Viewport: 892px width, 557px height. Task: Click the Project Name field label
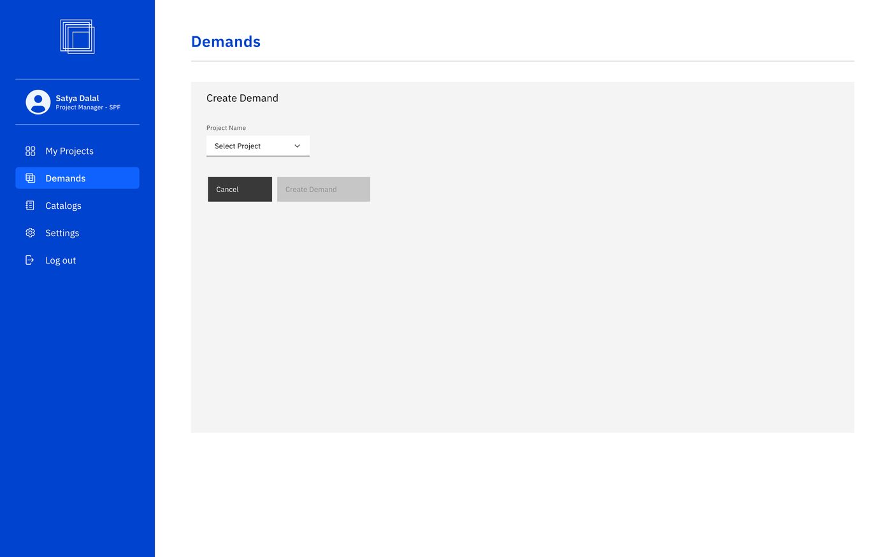(226, 128)
